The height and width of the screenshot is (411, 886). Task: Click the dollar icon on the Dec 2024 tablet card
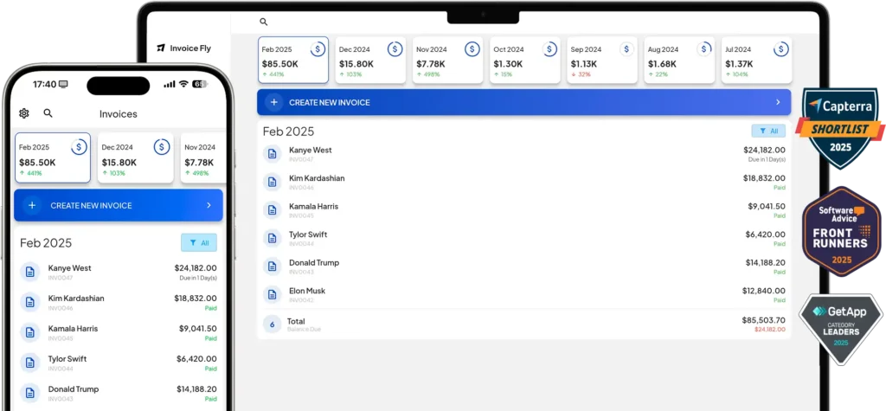click(395, 49)
